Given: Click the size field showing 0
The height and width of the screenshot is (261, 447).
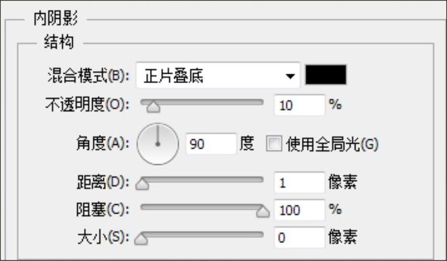Looking at the screenshot, I should point(299,238).
